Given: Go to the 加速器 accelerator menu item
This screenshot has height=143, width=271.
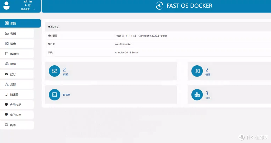Looking at the screenshot, I should pos(17,94).
